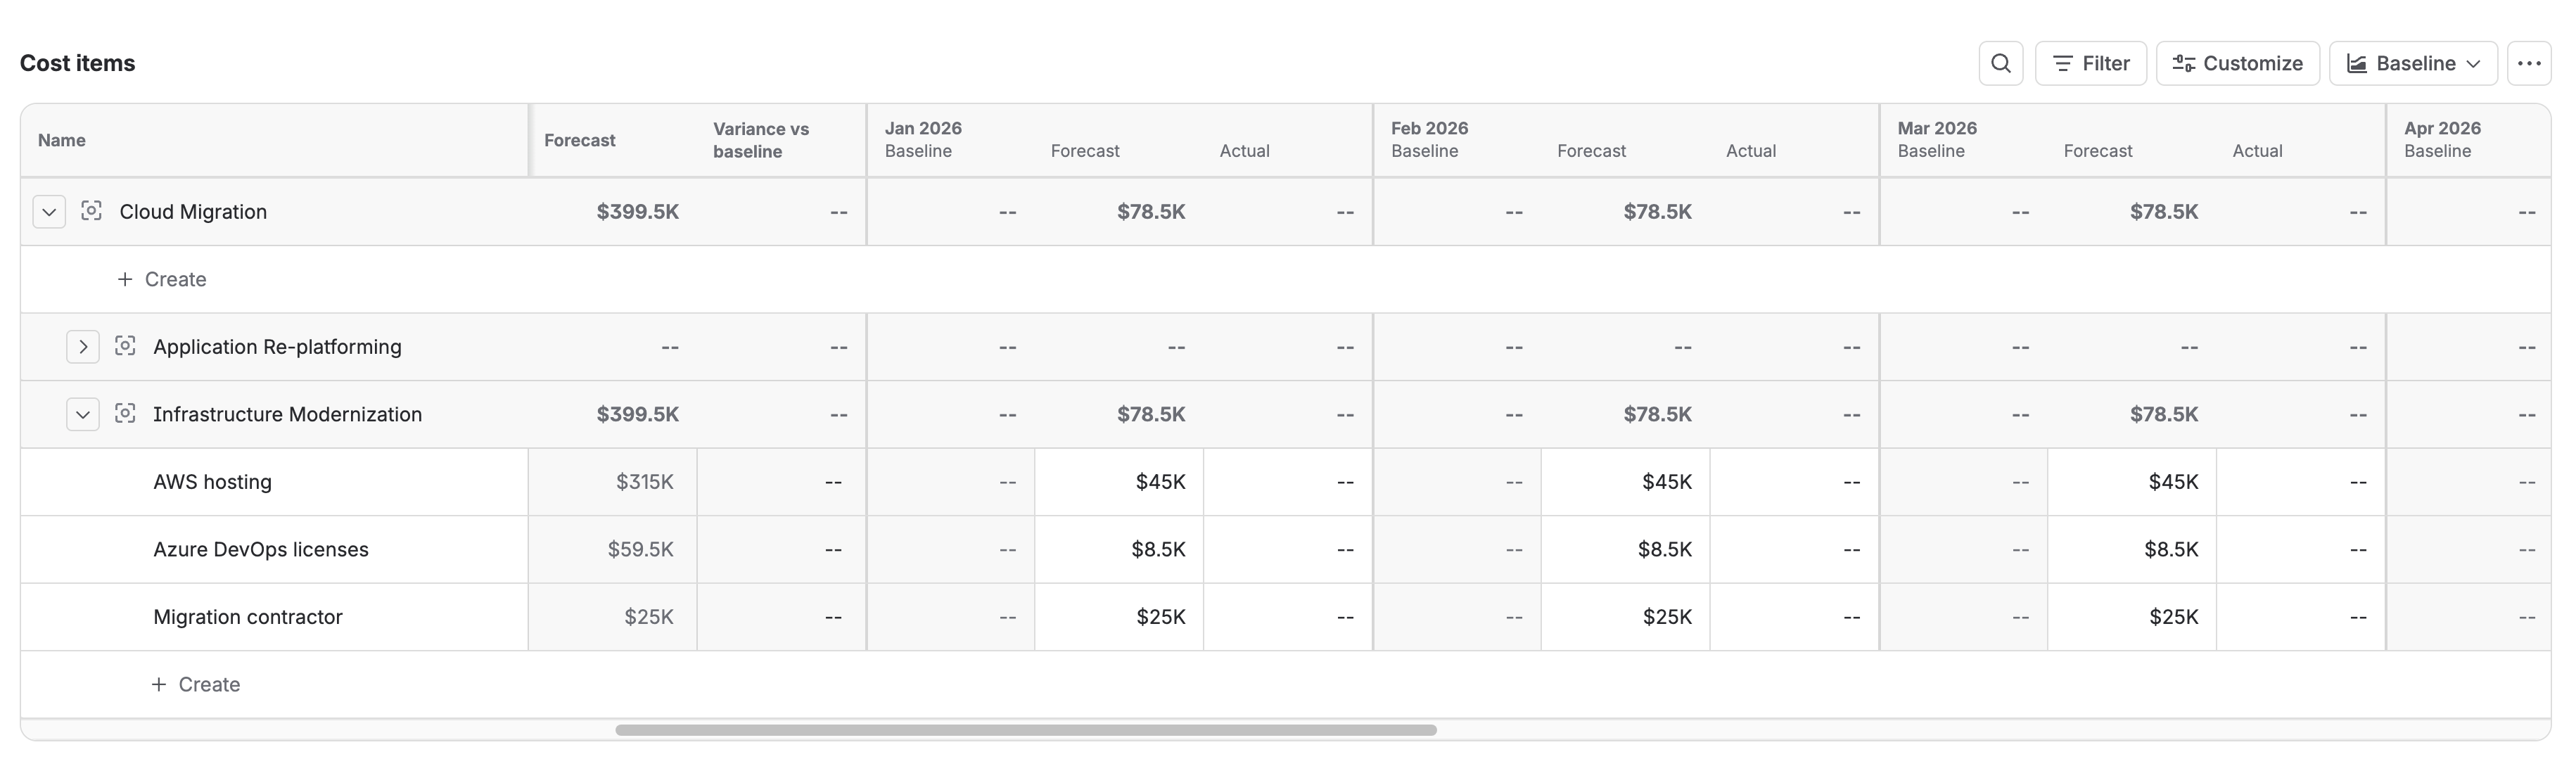
Task: Expand Application Re-platforming row
Action: click(x=83, y=347)
